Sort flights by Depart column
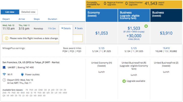 point(6,19)
